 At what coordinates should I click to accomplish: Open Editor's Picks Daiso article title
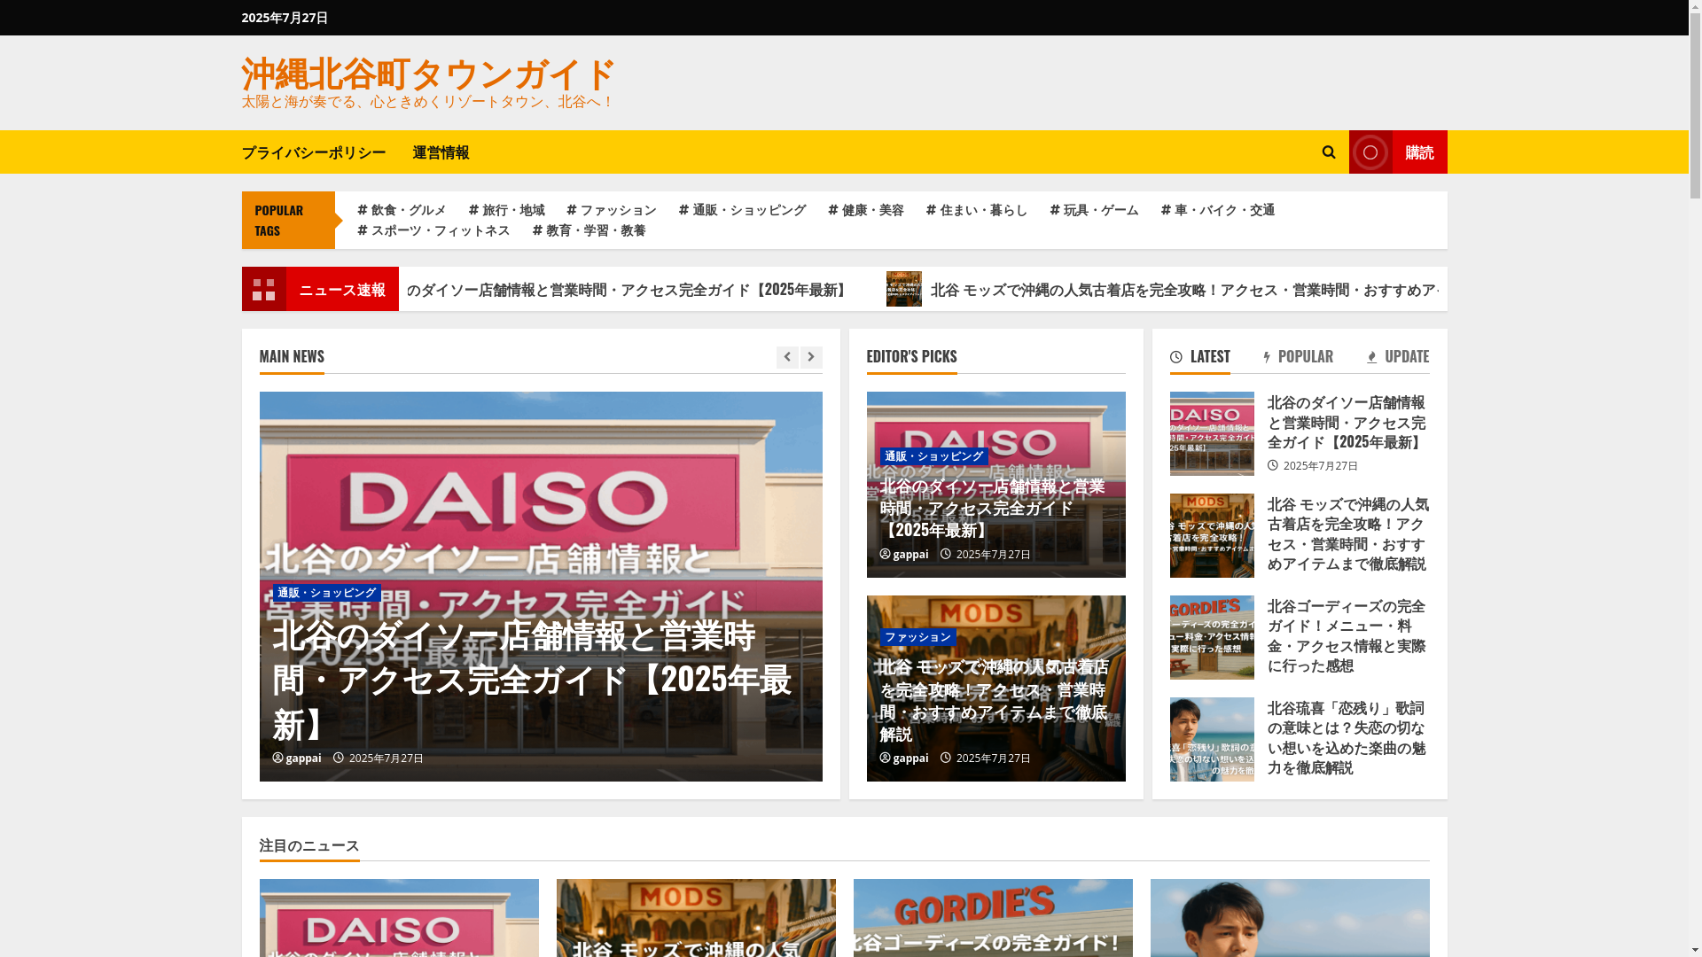(x=993, y=508)
